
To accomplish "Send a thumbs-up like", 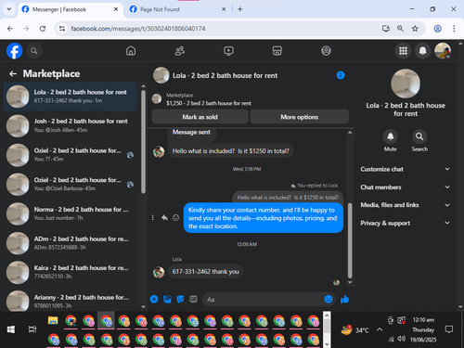I will [344, 299].
